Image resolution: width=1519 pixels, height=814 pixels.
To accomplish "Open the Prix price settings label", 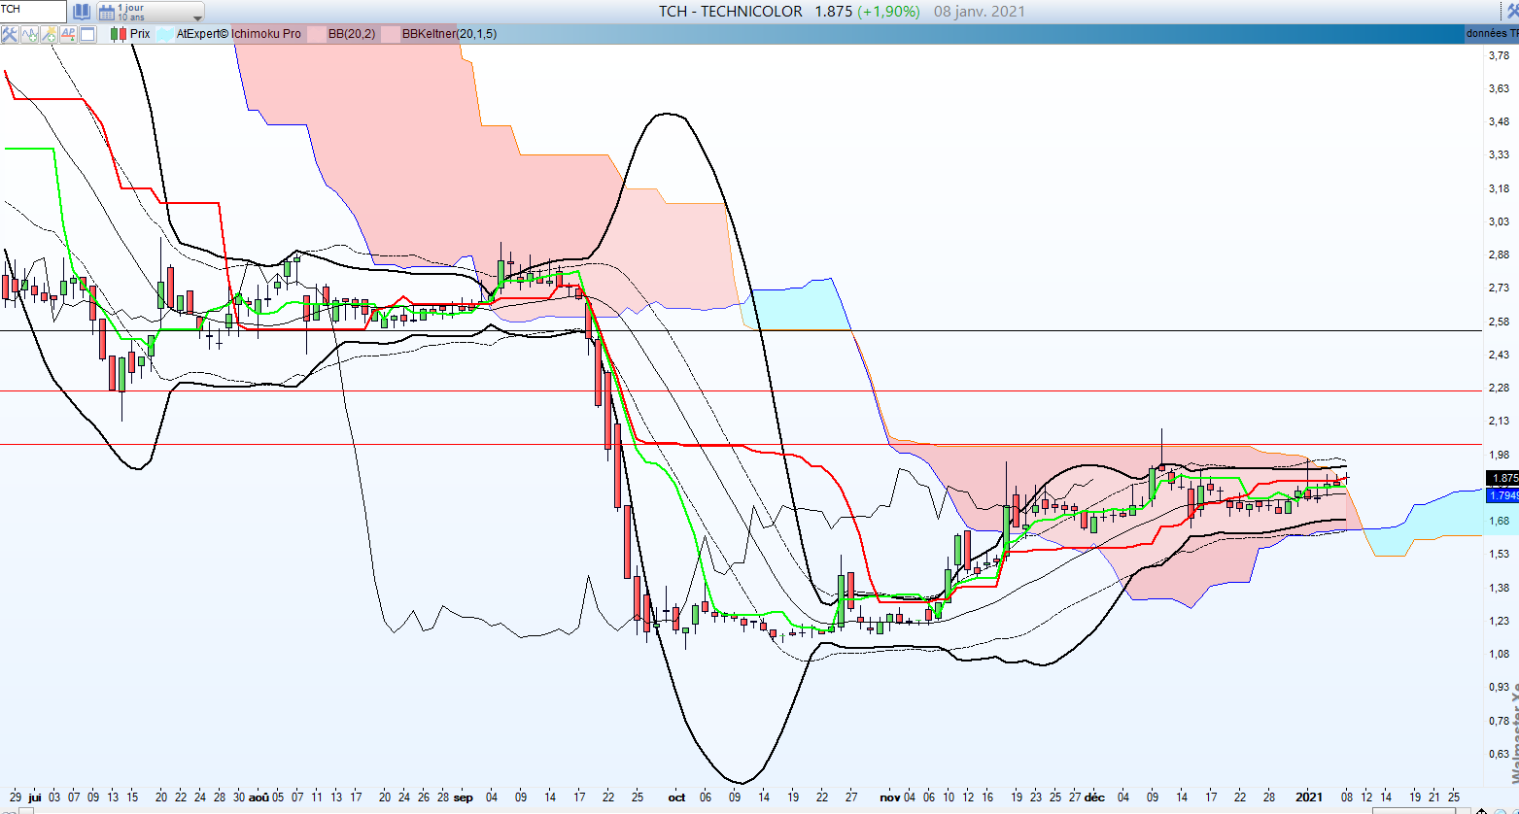I will (140, 34).
